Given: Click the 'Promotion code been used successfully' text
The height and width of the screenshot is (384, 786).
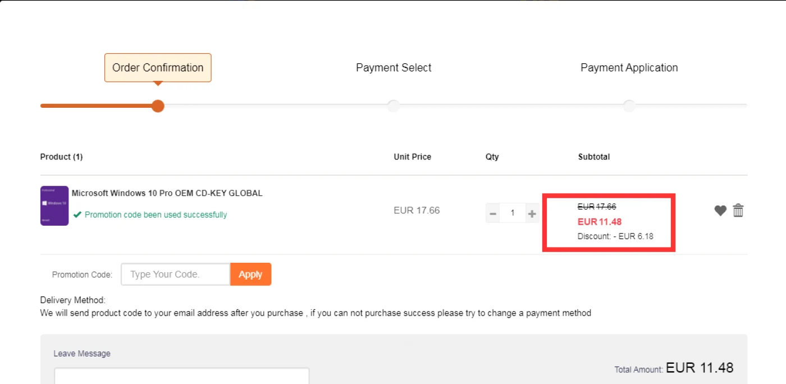Looking at the screenshot, I should [156, 215].
